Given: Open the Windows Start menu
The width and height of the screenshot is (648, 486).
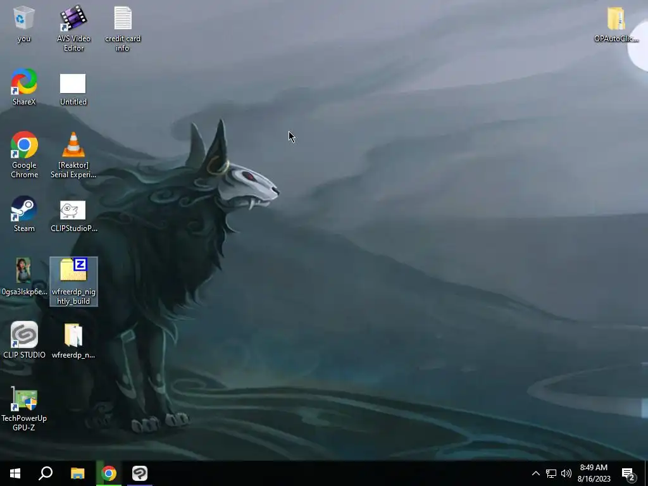Looking at the screenshot, I should click(x=15, y=473).
